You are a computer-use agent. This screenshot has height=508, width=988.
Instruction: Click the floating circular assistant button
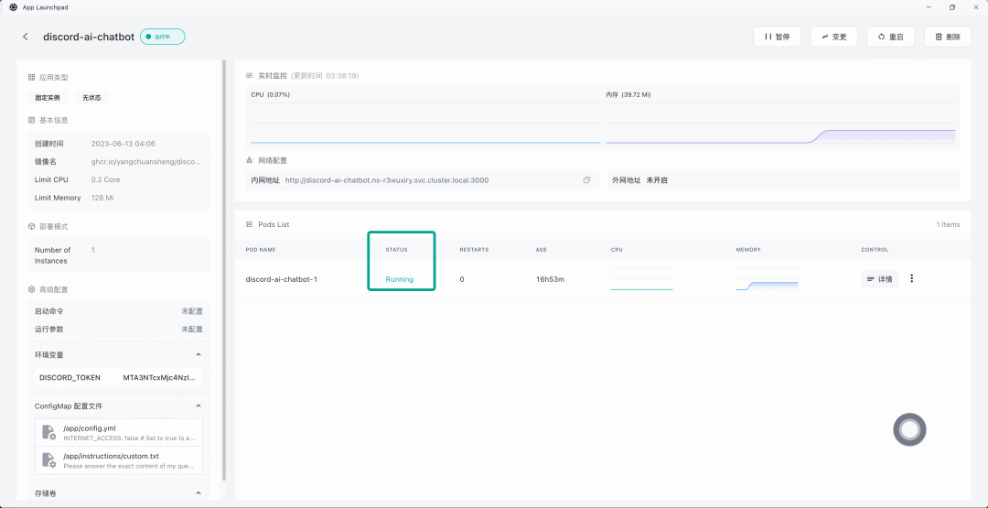(x=909, y=430)
